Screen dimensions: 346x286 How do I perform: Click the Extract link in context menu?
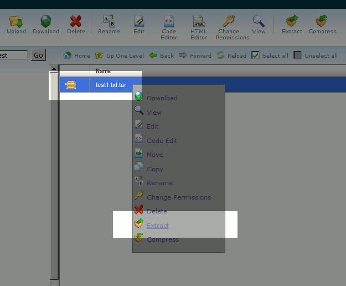[158, 226]
